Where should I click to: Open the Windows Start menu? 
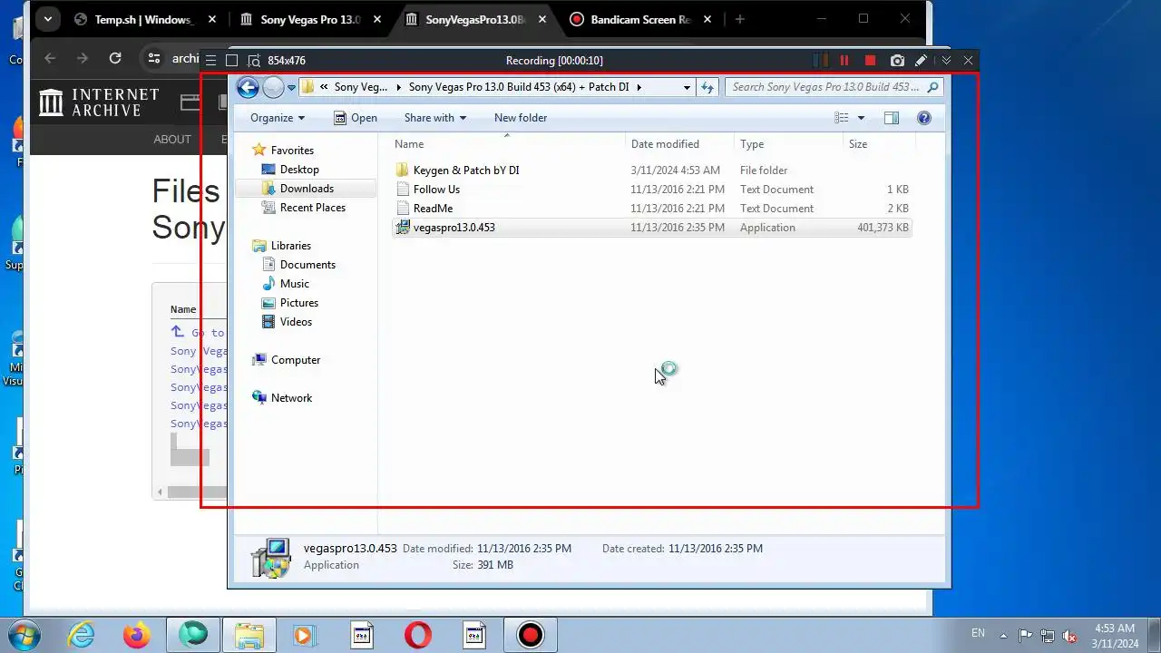pos(24,635)
